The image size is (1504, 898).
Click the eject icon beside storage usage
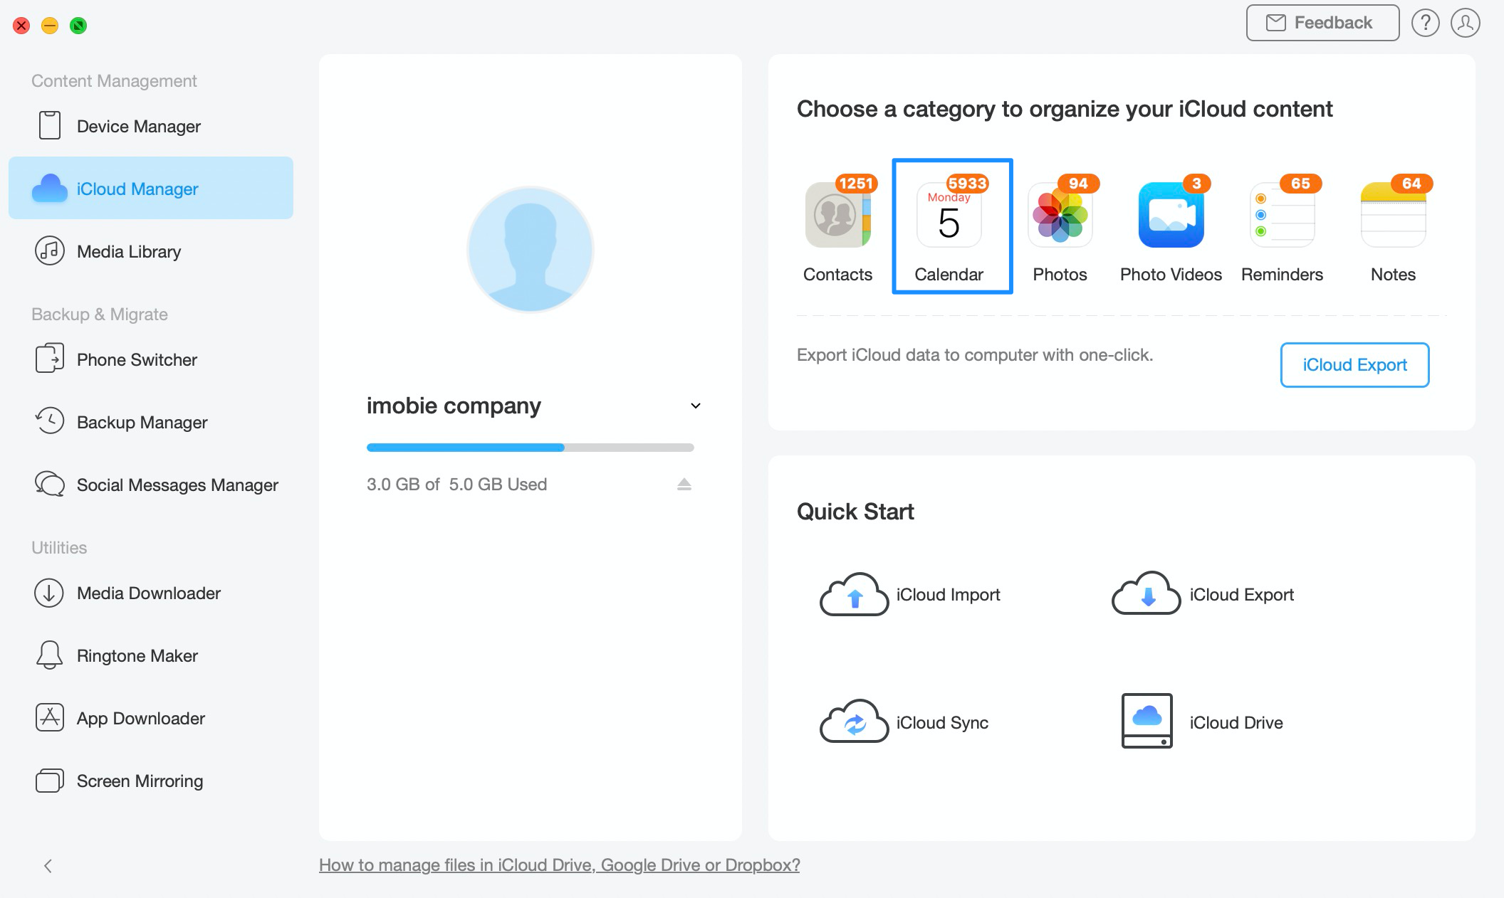tap(684, 485)
